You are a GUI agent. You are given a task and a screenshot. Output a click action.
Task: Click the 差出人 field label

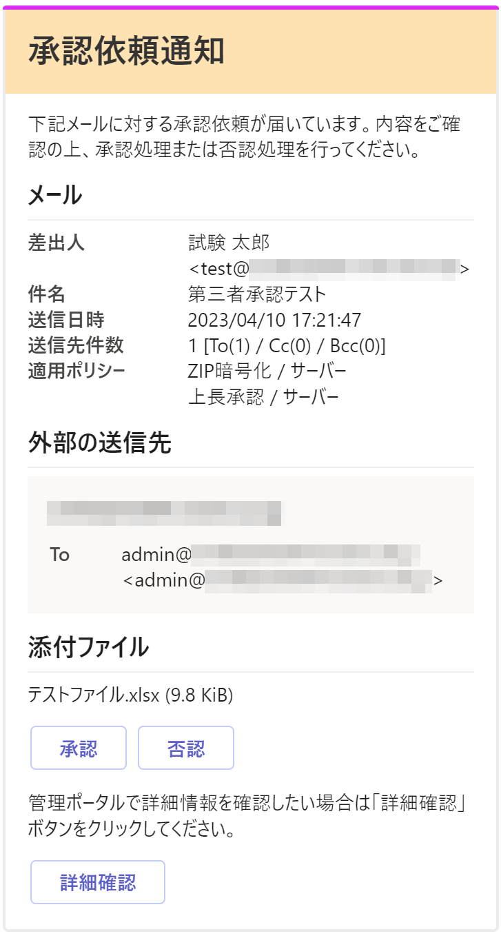coord(57,243)
